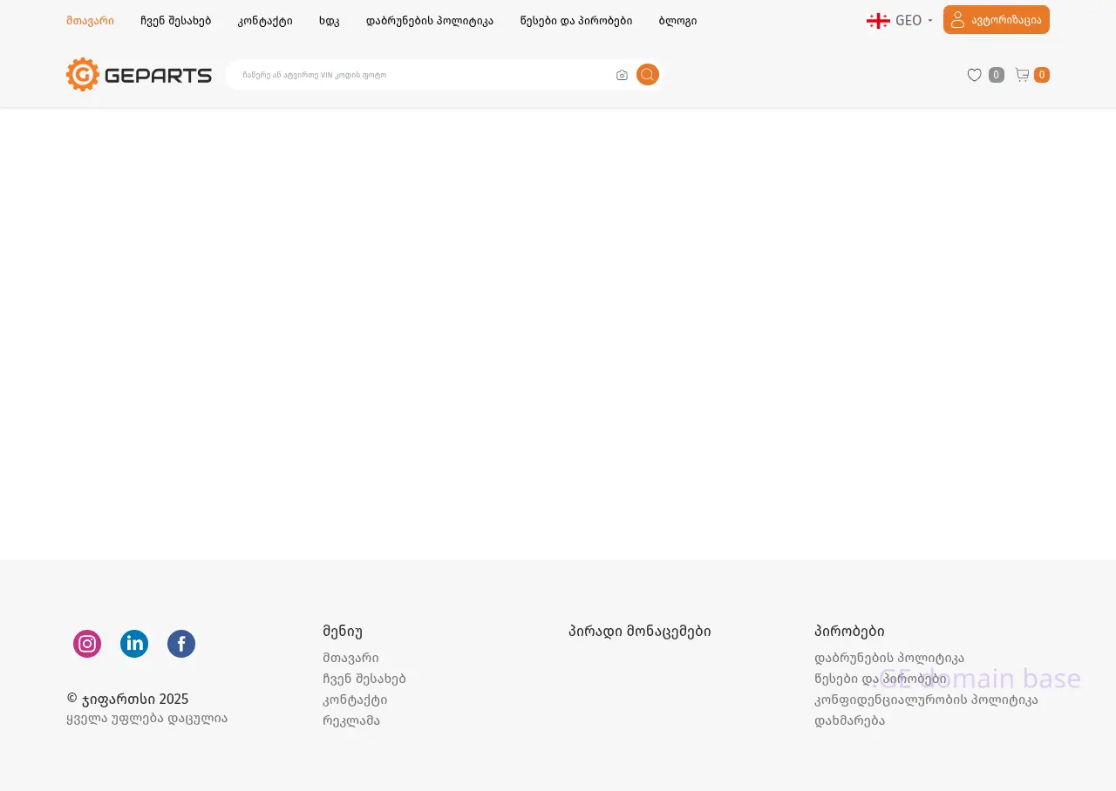Open წესები და პირობები in top menu

point(575,21)
